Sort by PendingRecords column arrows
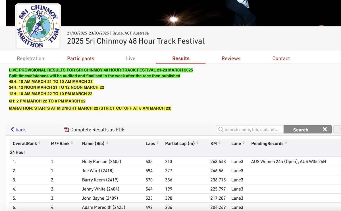Image resolution: width=341 pixels, height=211 pixels. coord(286,143)
